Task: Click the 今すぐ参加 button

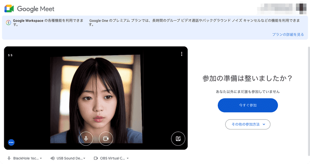Action: coord(248,105)
